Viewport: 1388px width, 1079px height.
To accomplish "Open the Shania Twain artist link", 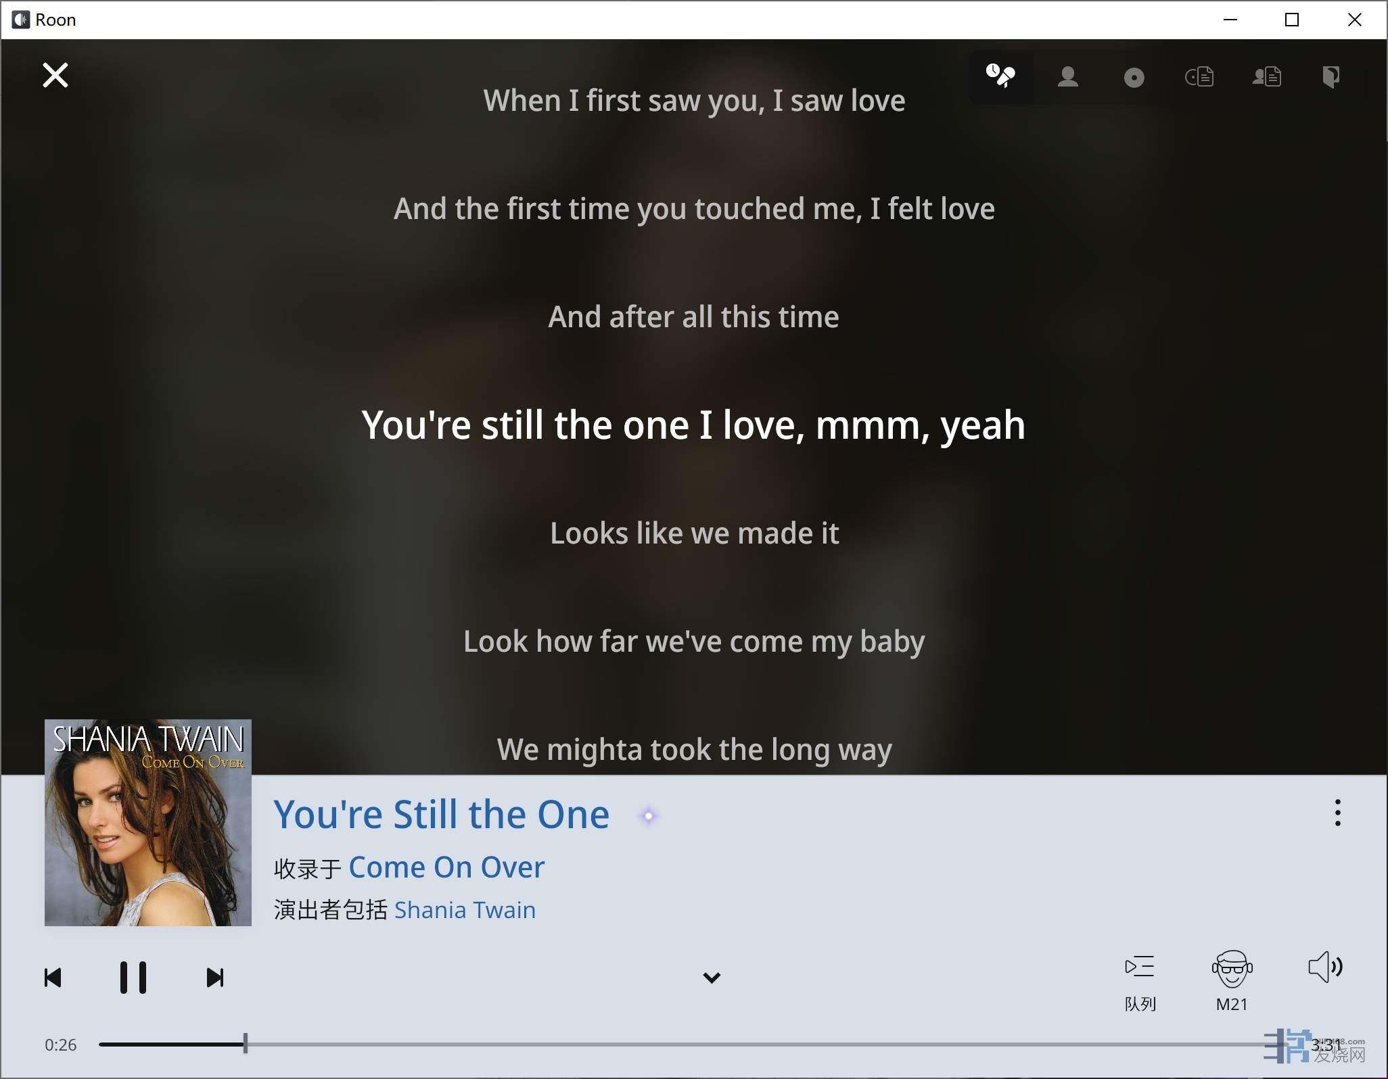I will pyautogui.click(x=465, y=910).
